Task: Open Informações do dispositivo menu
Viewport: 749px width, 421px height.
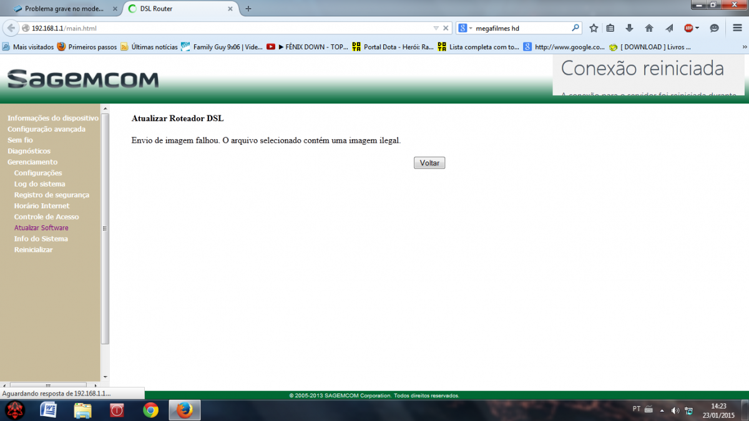Action: click(x=53, y=118)
